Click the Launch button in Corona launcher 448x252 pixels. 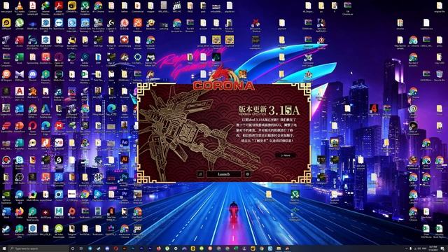[x=224, y=174]
